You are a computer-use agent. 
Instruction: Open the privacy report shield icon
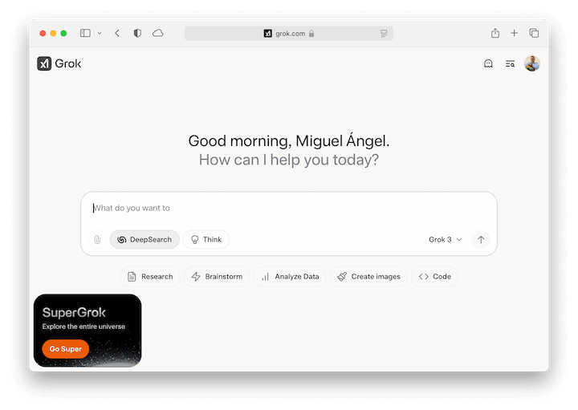(x=137, y=33)
